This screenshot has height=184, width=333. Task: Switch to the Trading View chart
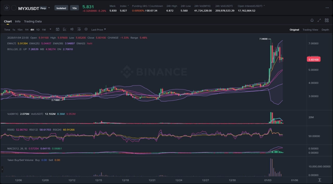point(310,30)
